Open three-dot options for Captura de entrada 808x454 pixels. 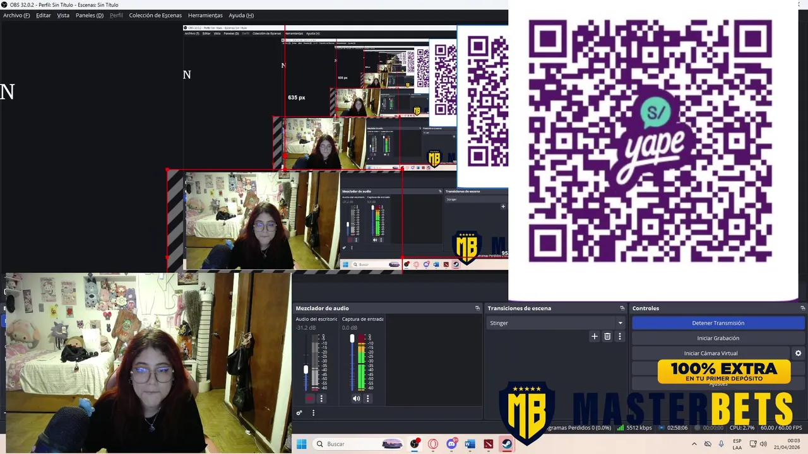pyautogui.click(x=367, y=399)
